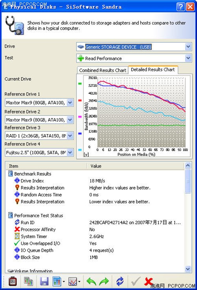
Task: Switch to Combined Results Chart tab
Action: point(102,70)
